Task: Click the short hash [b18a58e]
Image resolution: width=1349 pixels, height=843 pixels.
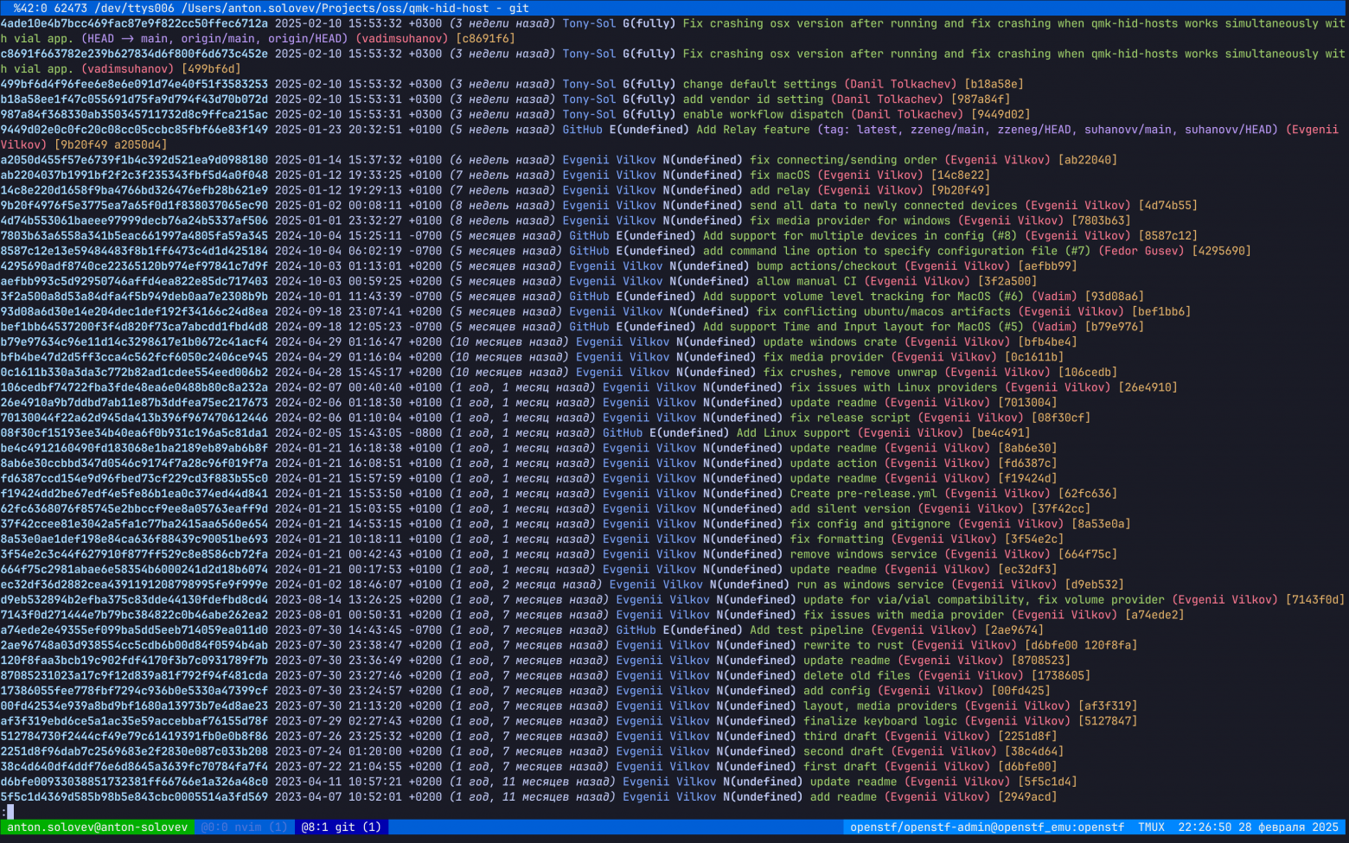Action: [994, 85]
